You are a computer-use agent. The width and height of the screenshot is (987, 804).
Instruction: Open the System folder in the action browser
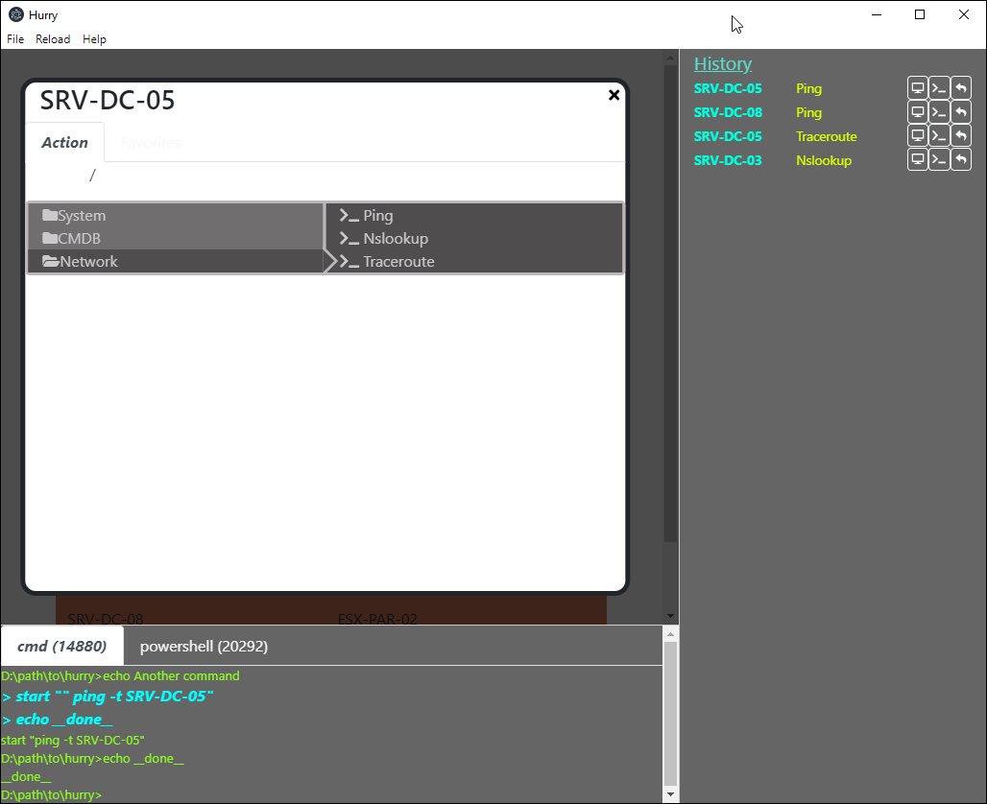[82, 215]
